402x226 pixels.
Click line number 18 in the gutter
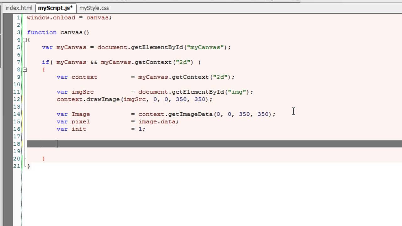pyautogui.click(x=17, y=144)
